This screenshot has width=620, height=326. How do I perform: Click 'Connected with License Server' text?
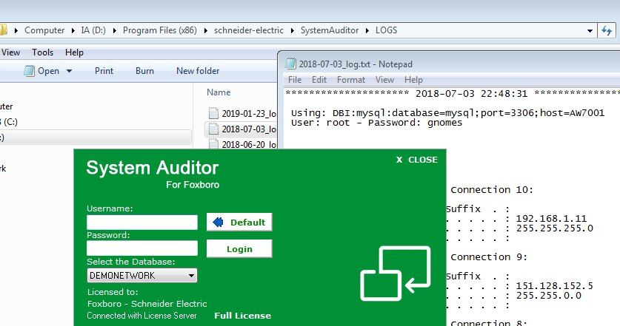point(141,316)
